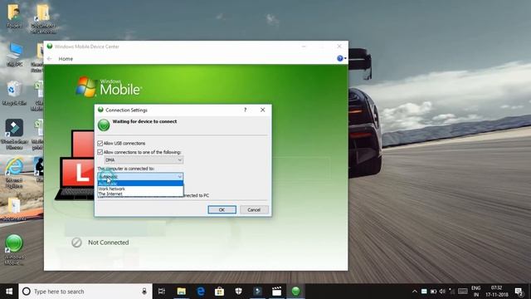Open the volume speaker tray icon
The image size is (531, 299).
click(x=442, y=292)
